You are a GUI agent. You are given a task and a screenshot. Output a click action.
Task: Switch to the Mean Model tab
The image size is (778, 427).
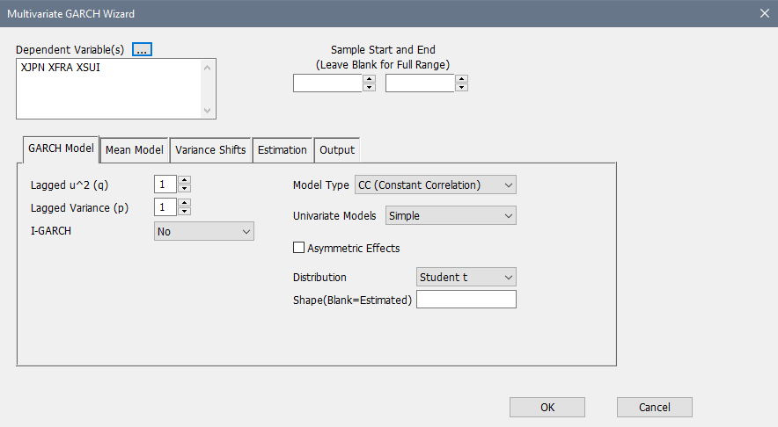point(134,150)
